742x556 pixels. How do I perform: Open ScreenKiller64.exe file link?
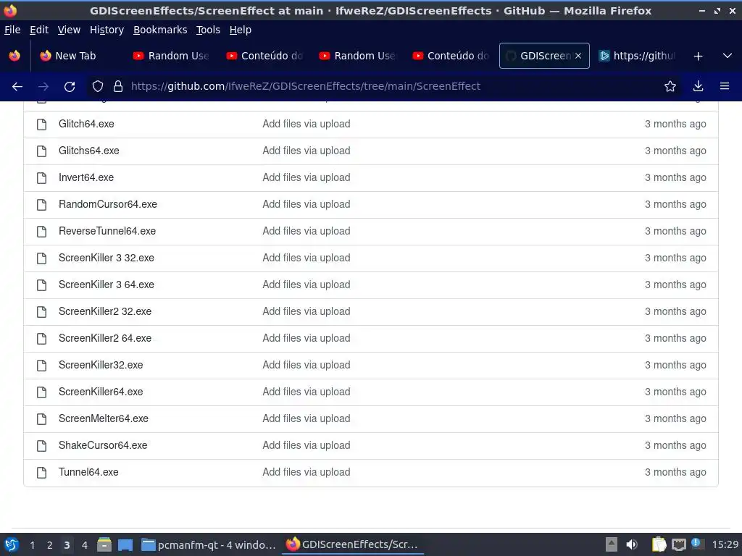click(101, 392)
